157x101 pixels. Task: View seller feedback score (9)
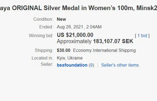point(91,65)
